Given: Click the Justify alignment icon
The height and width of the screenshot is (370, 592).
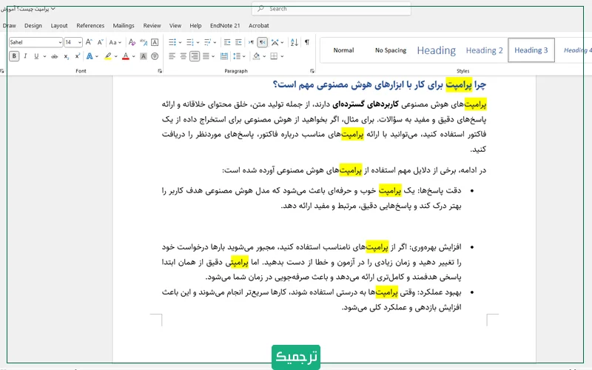Looking at the screenshot, I should [206, 56].
